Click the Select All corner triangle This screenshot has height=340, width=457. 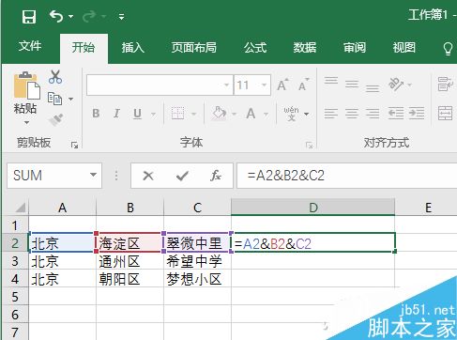pos(21,208)
